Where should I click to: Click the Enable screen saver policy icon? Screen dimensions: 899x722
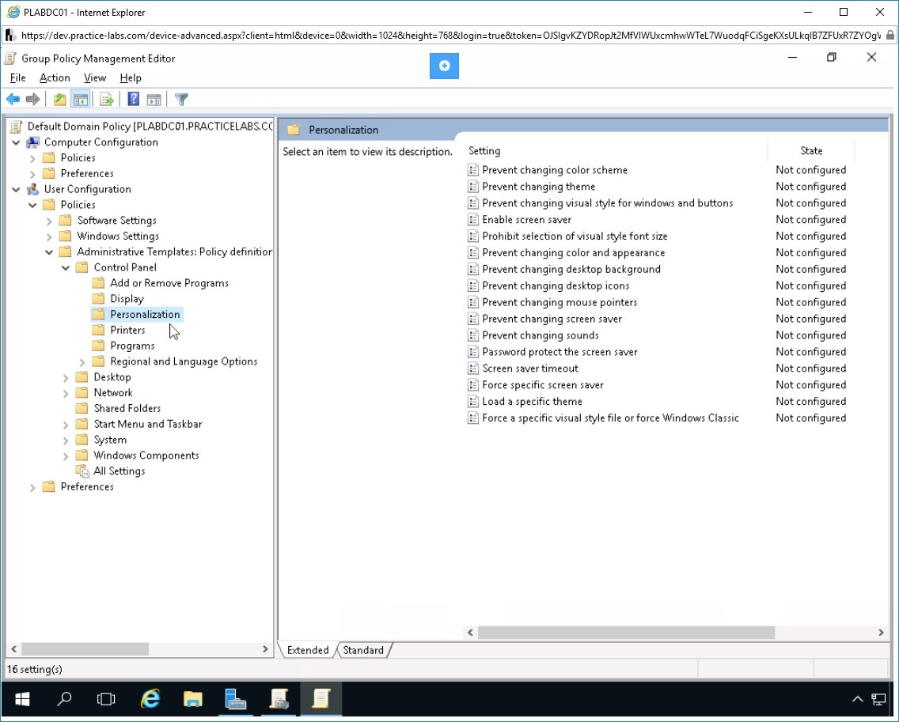pyautogui.click(x=473, y=220)
